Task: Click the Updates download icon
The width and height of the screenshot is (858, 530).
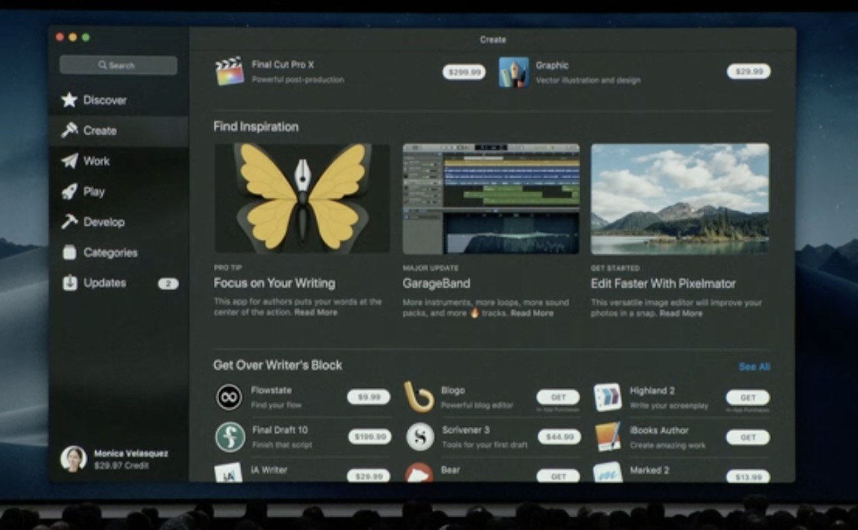Action: [70, 283]
